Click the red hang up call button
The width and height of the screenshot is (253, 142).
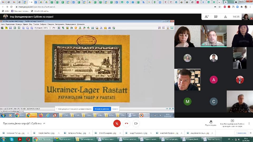pyautogui.click(x=126, y=123)
